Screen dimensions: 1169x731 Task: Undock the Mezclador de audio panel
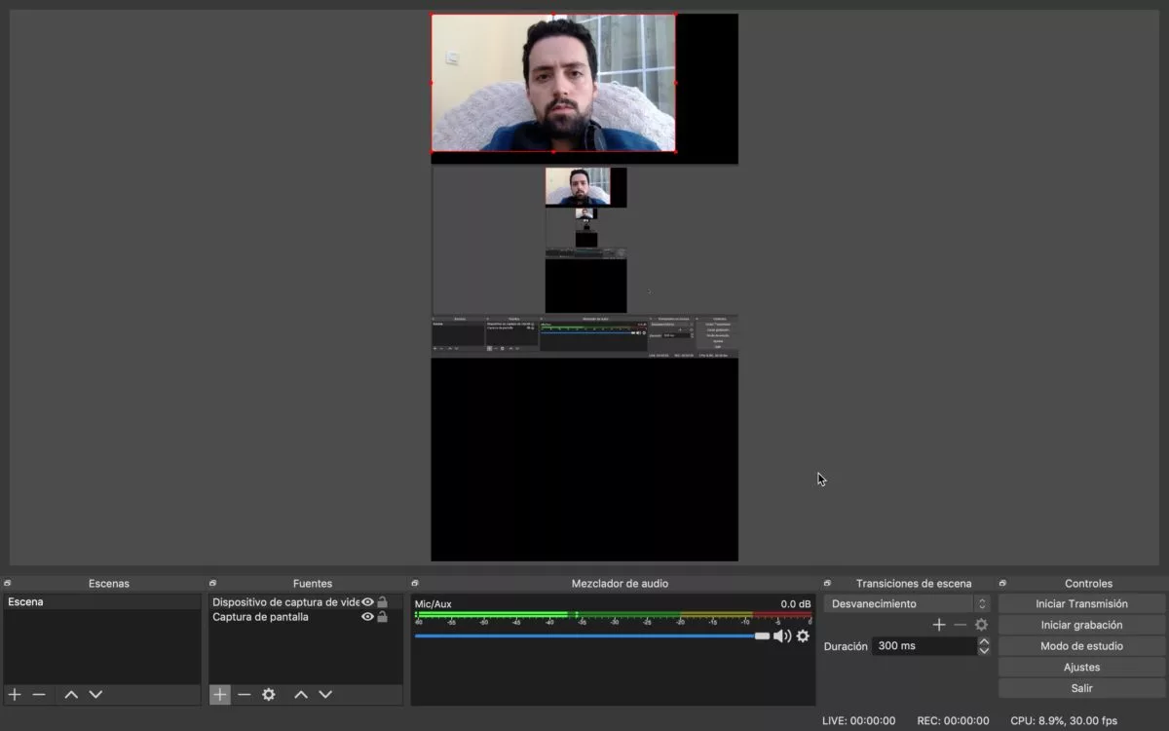415,584
